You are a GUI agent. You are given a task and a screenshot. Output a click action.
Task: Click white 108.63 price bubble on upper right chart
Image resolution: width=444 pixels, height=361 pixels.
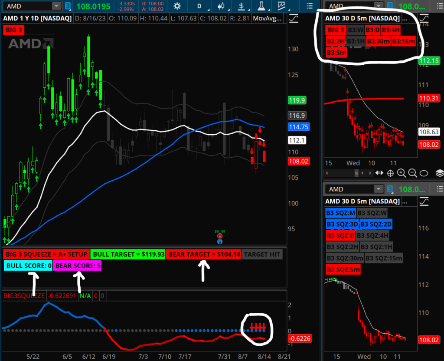pyautogui.click(x=429, y=132)
